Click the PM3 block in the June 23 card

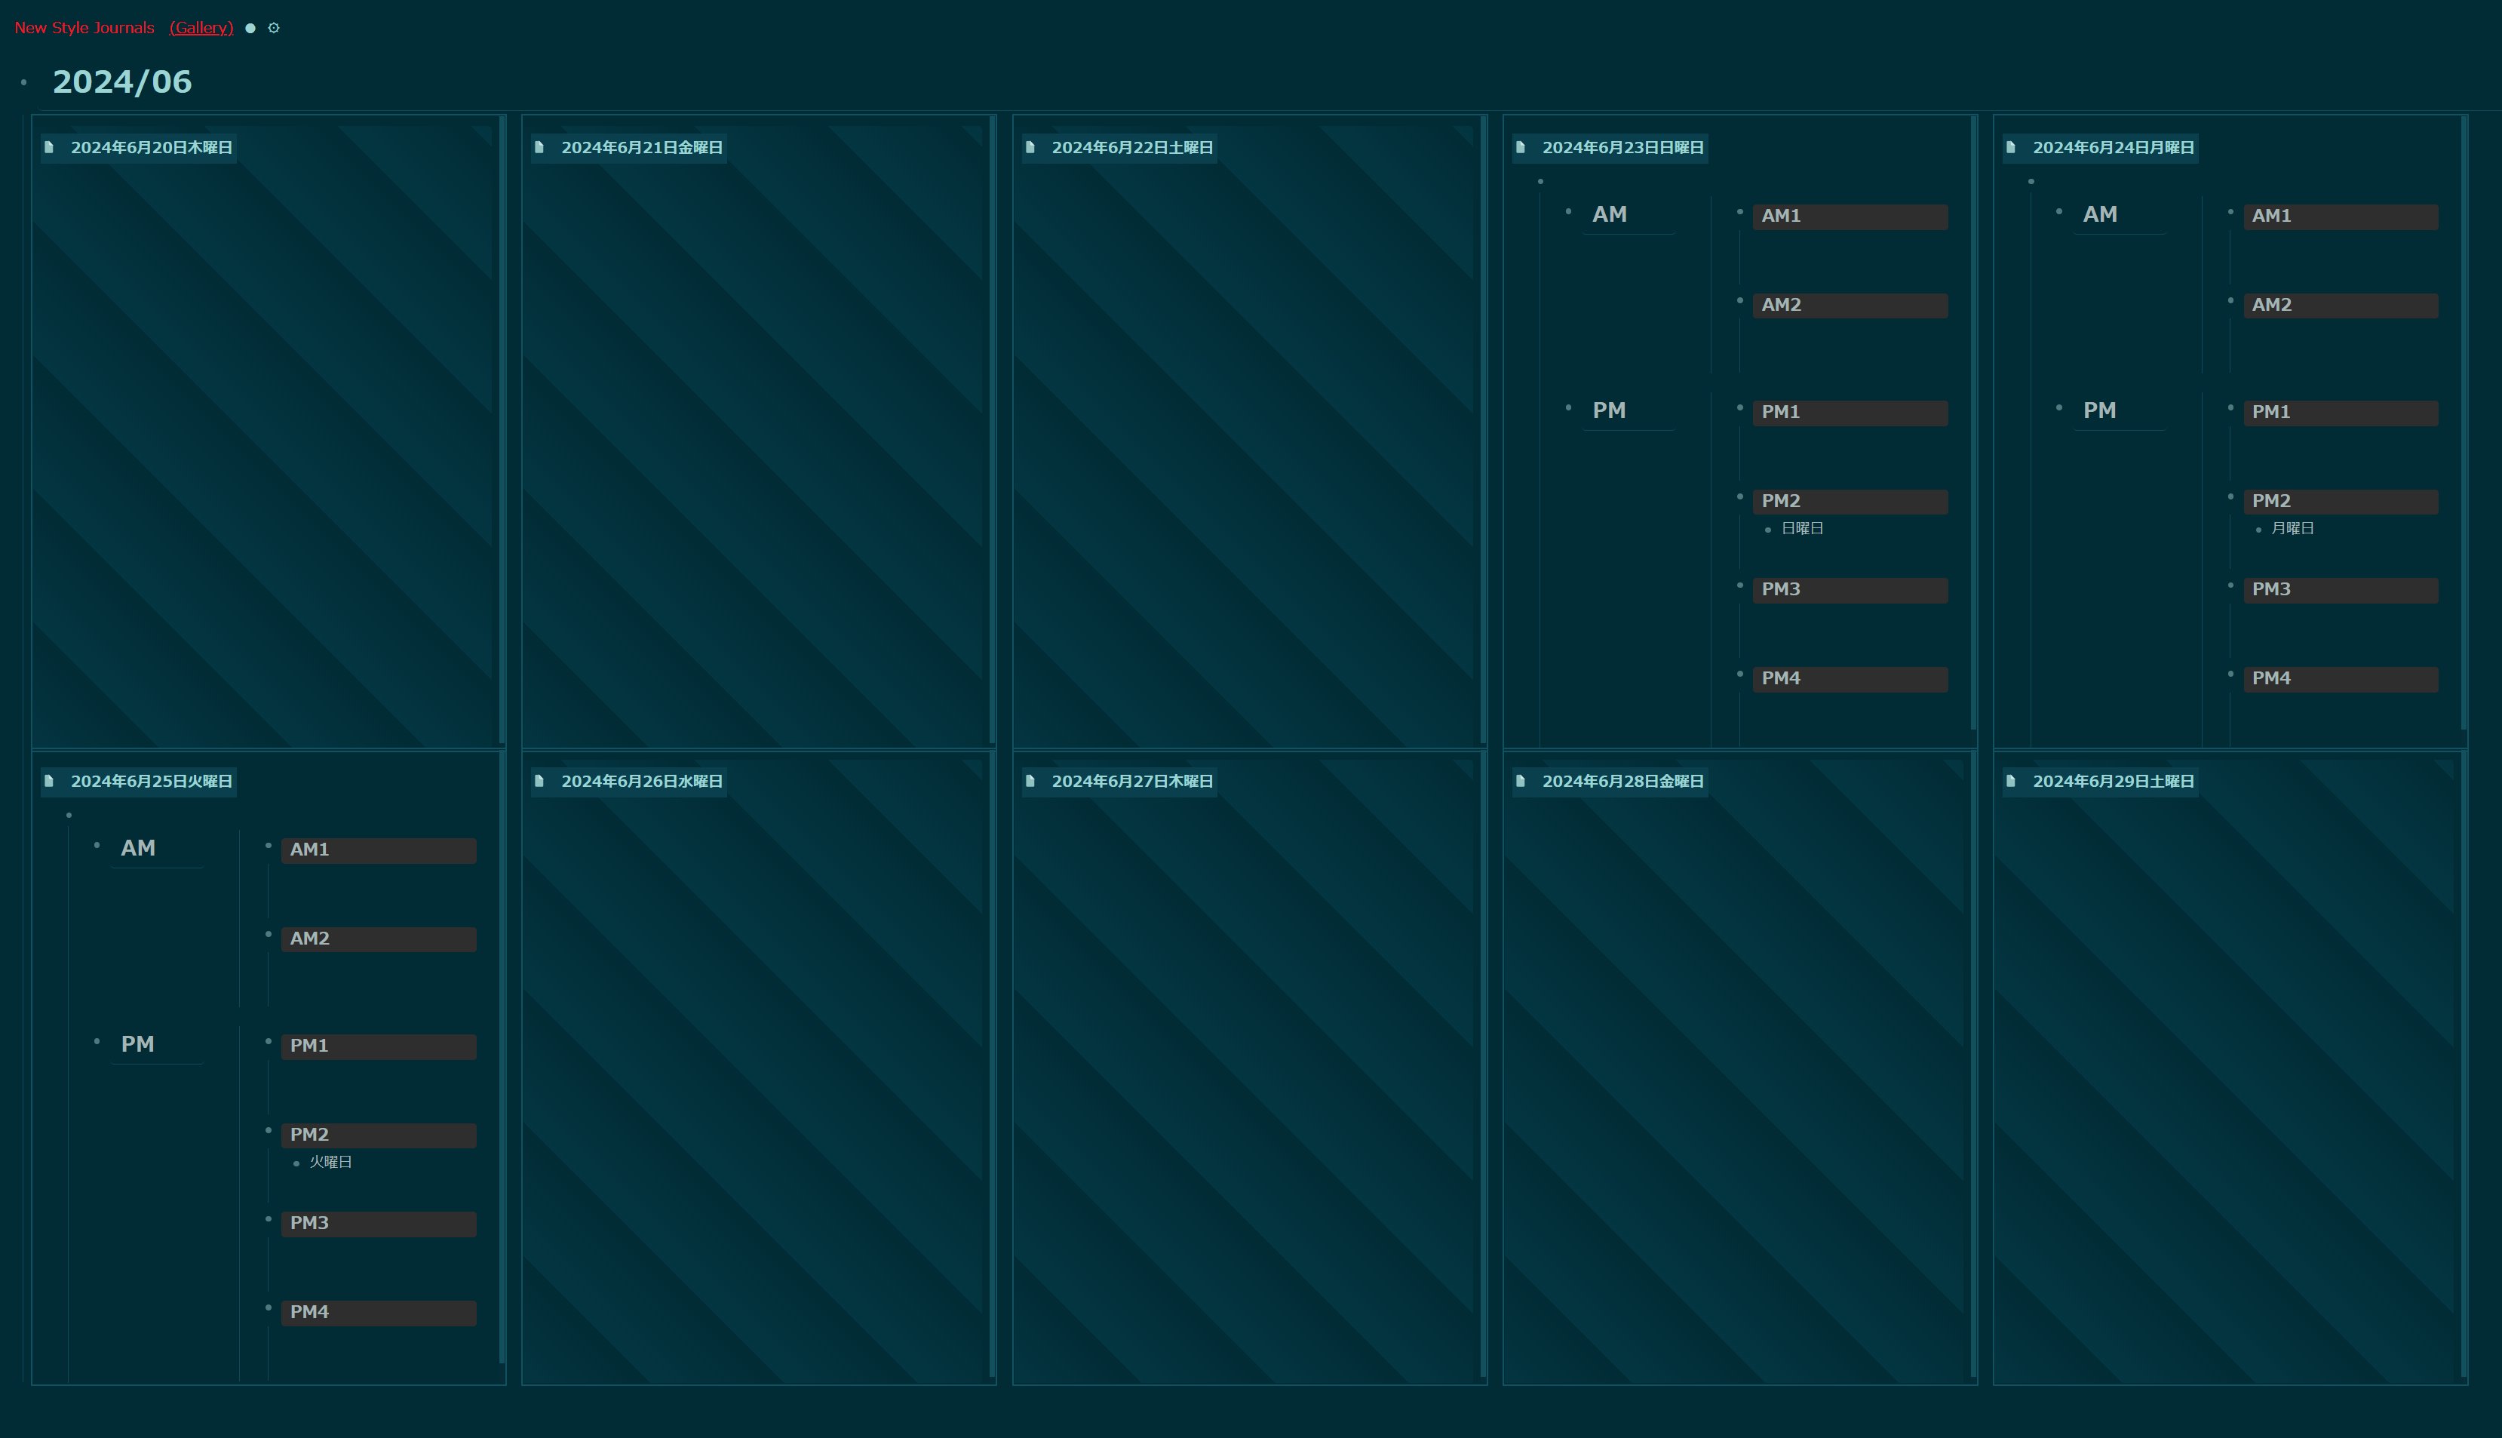coord(1850,590)
